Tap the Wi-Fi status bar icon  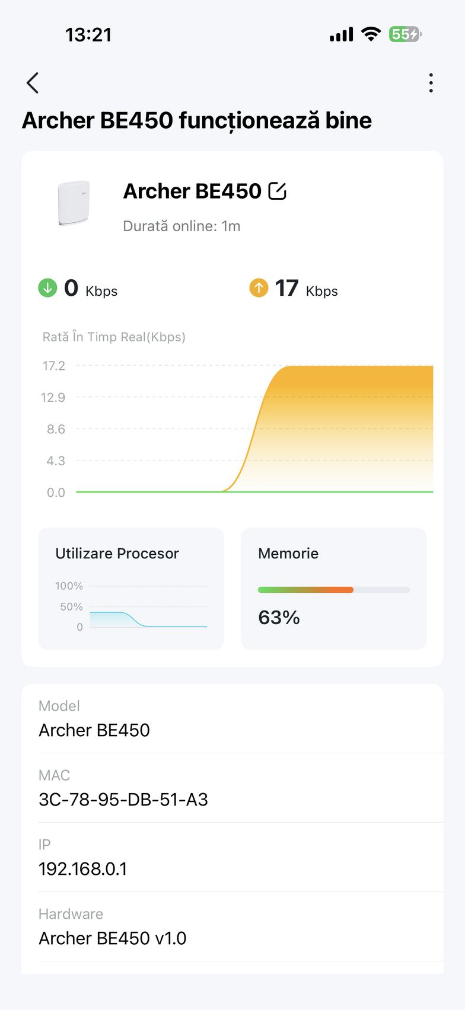click(x=371, y=34)
